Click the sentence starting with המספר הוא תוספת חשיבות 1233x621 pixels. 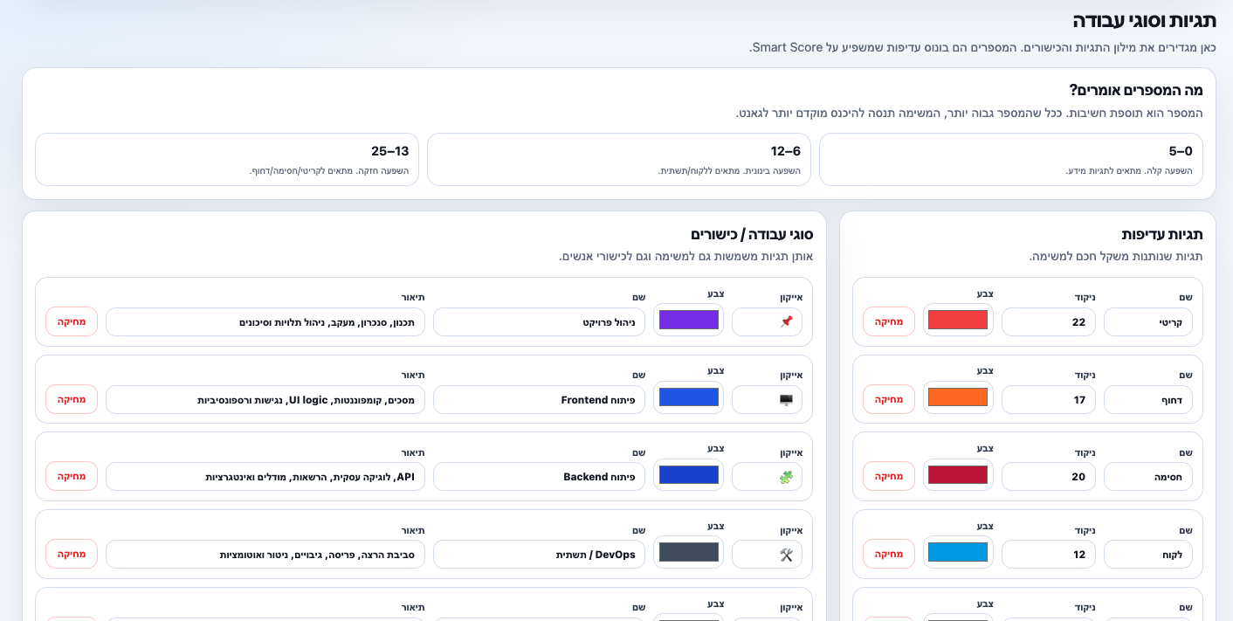click(969, 114)
